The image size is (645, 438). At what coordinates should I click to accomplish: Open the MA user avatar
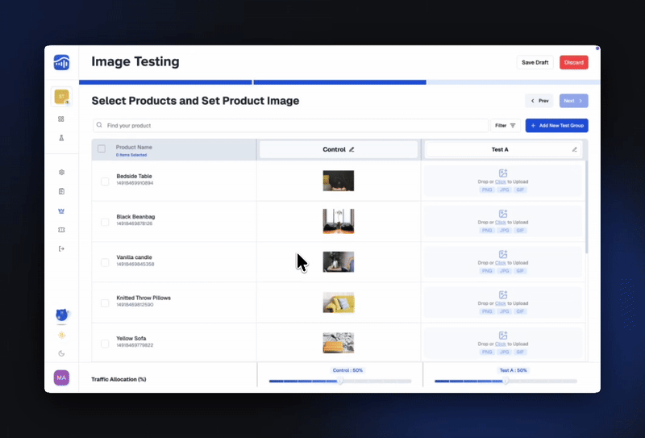[x=61, y=378]
